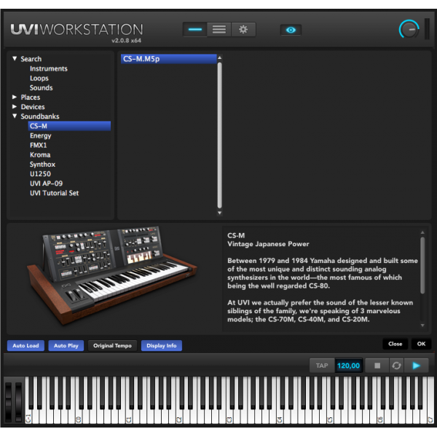This screenshot has width=437, height=437.
Task: Collapse the Search tree section
Action: [x=15, y=58]
